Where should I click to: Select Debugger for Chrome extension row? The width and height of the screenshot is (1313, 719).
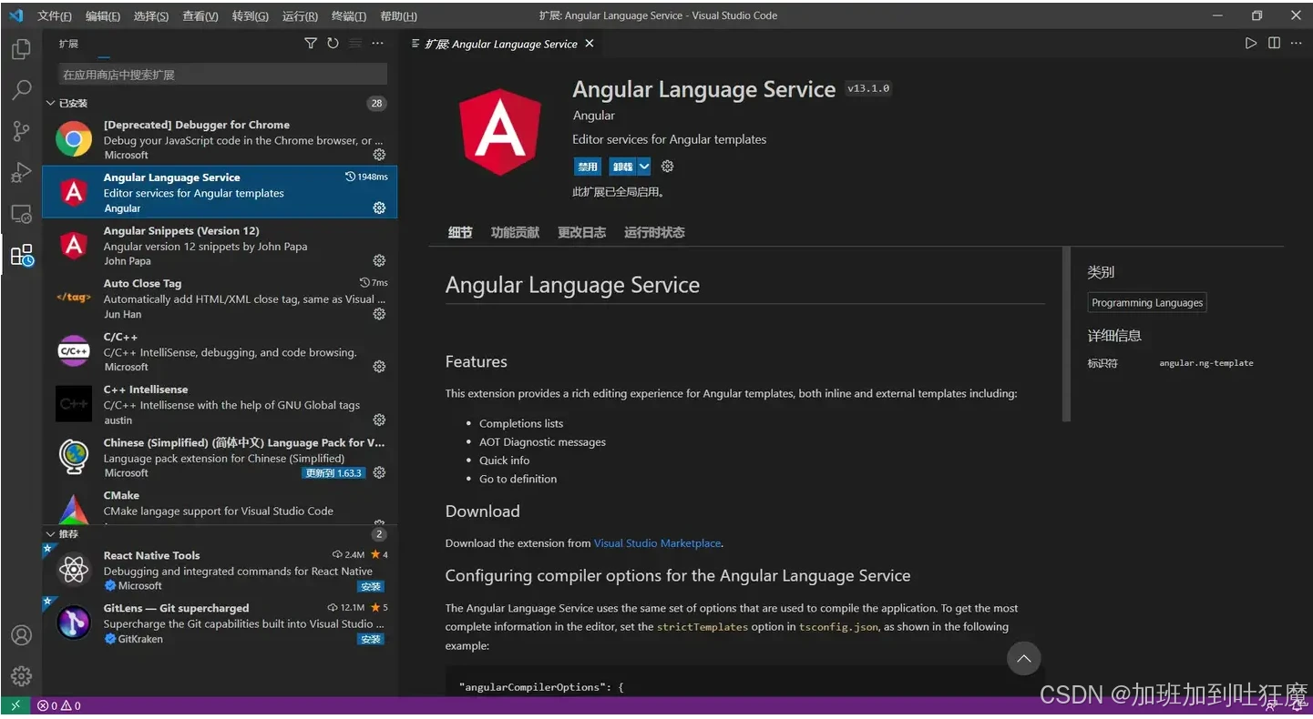coord(220,139)
